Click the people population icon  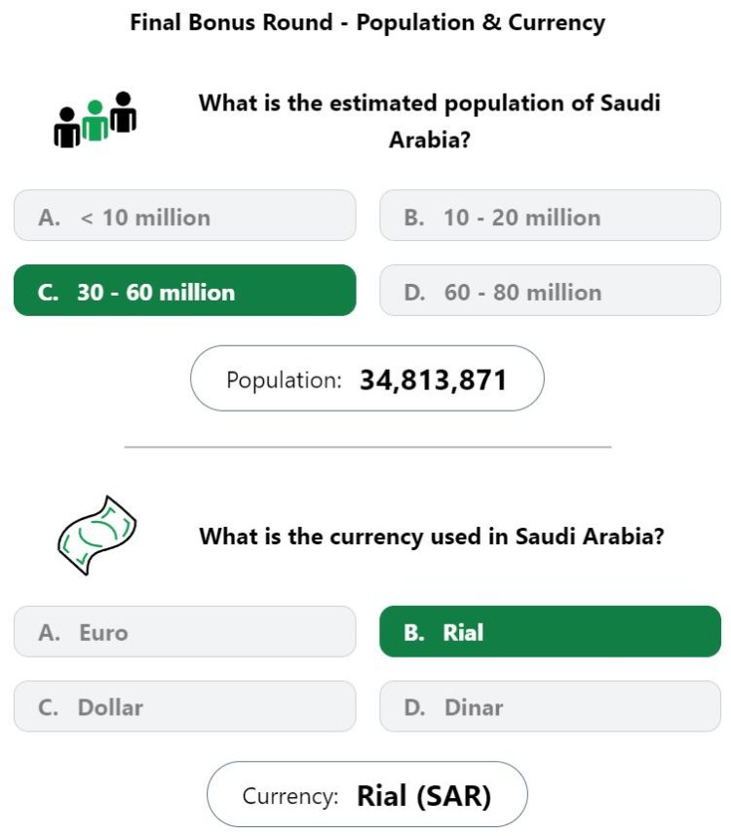pyautogui.click(x=95, y=119)
